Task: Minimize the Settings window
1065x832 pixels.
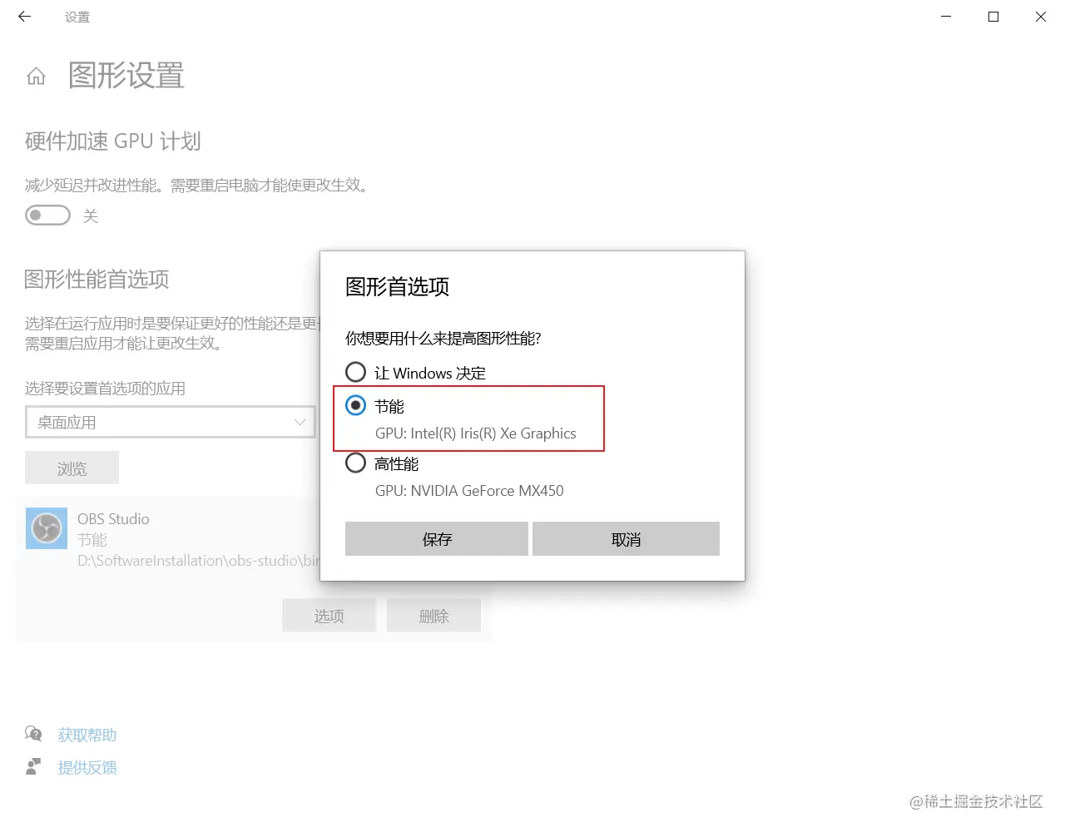Action: pos(946,17)
